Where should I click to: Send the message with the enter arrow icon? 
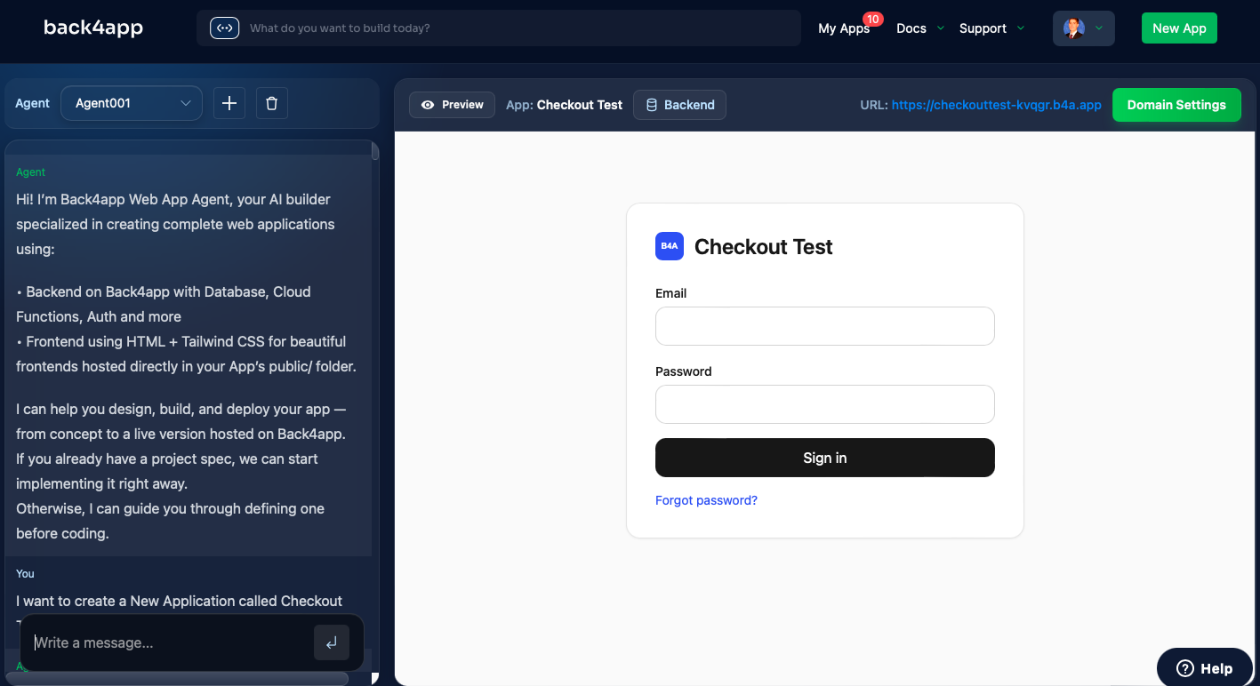click(x=332, y=642)
